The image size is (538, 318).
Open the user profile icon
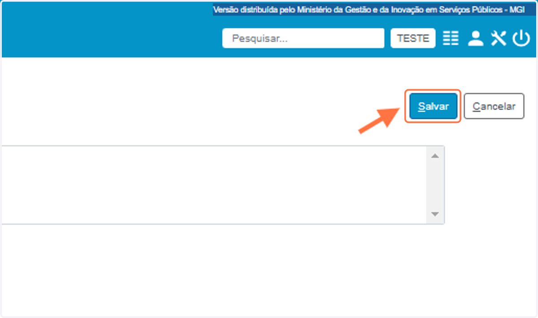tap(476, 39)
